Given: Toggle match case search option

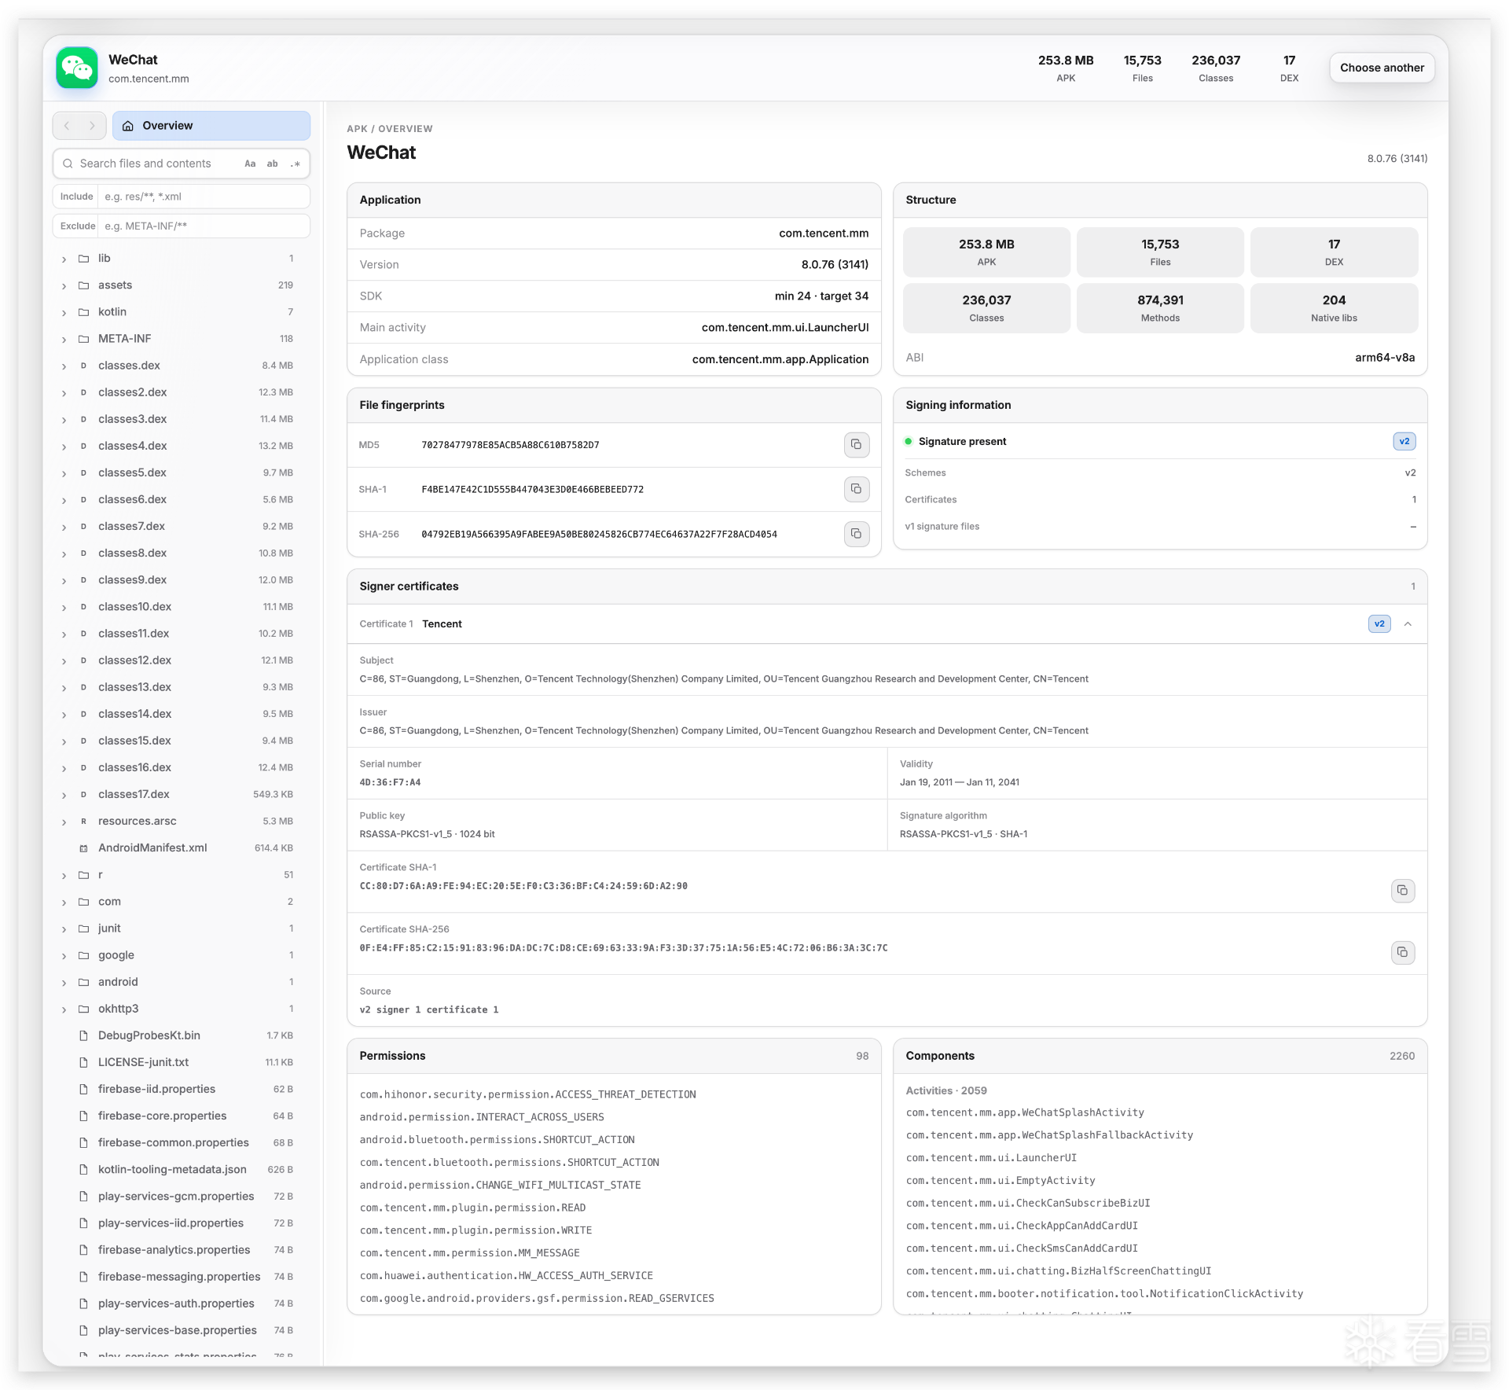Looking at the screenshot, I should (250, 164).
